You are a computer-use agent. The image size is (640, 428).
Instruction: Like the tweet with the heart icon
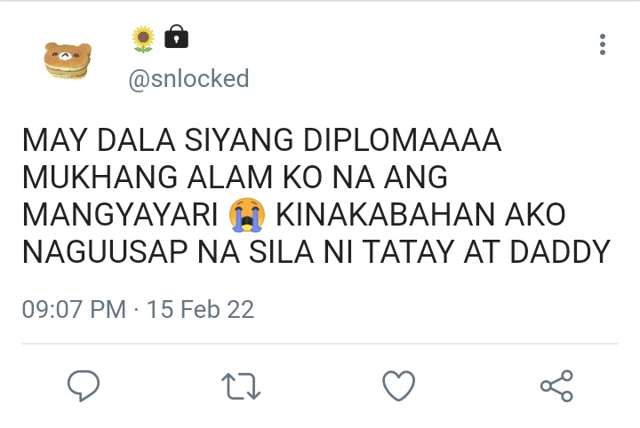point(399,385)
